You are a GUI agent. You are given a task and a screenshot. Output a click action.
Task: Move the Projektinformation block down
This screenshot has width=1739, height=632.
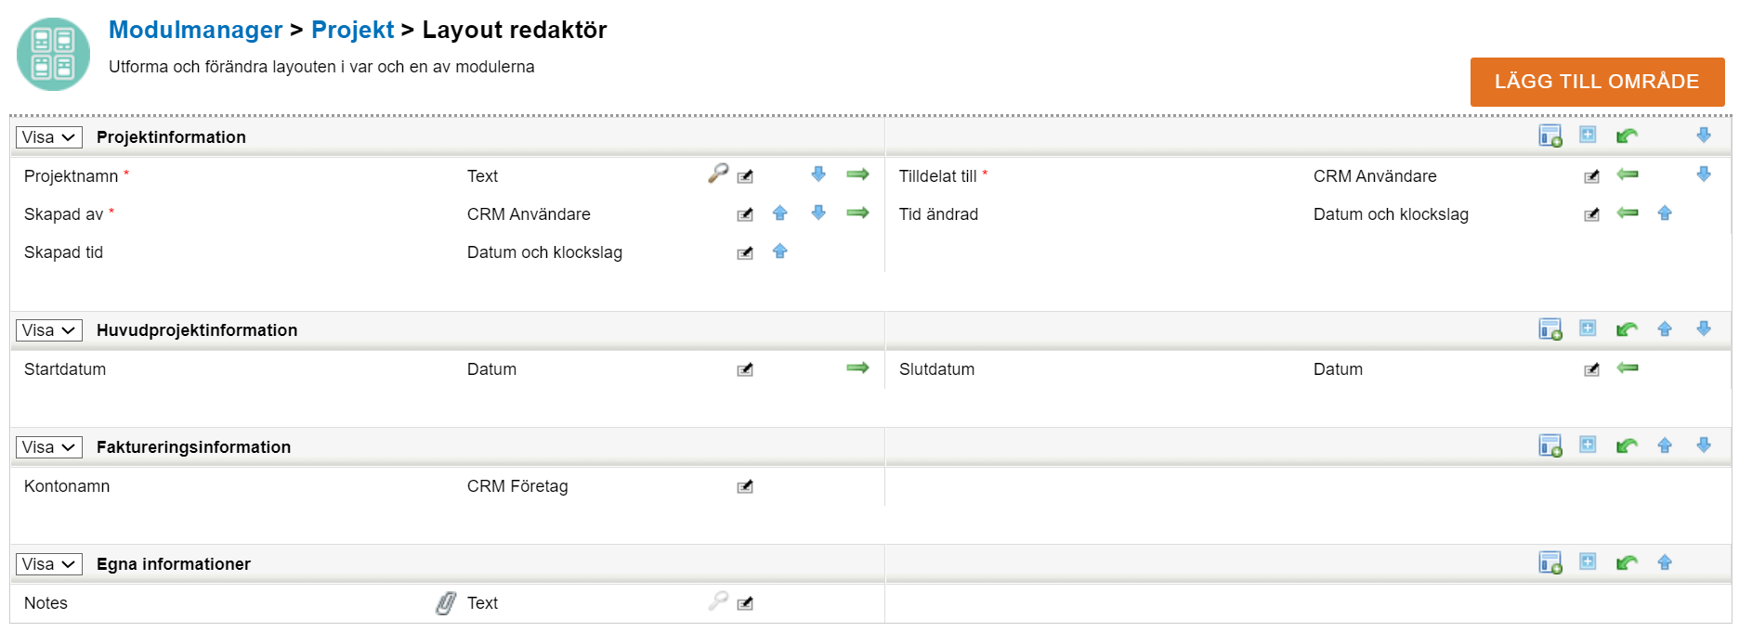click(1704, 135)
